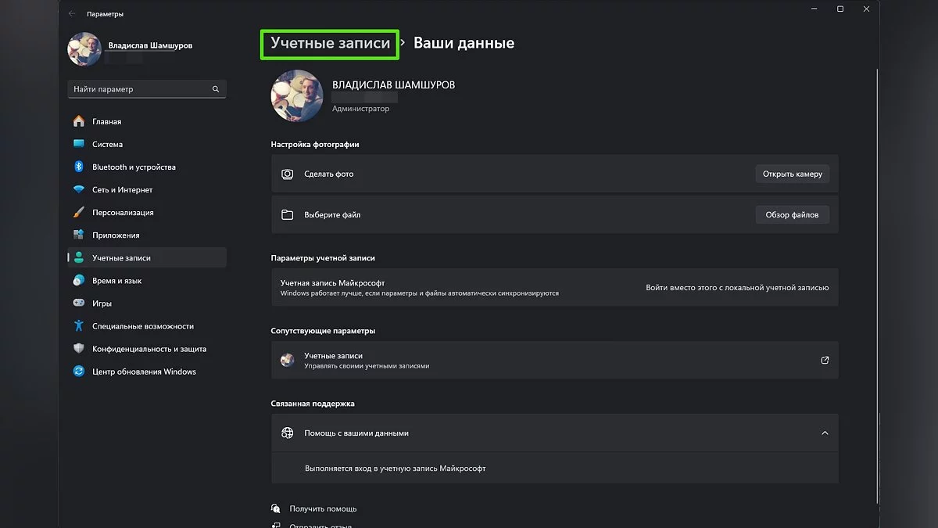This screenshot has height=528, width=938.
Task: Focus the Найти параметр search field
Action: (139, 89)
